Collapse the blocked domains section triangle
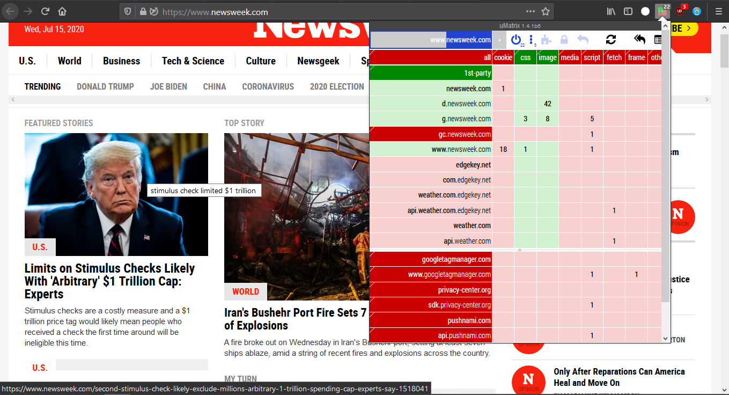Viewport: 729px width, 395px height. (519, 250)
